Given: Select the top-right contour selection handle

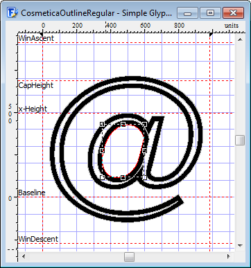Looking at the screenshot, I should coord(145,125).
